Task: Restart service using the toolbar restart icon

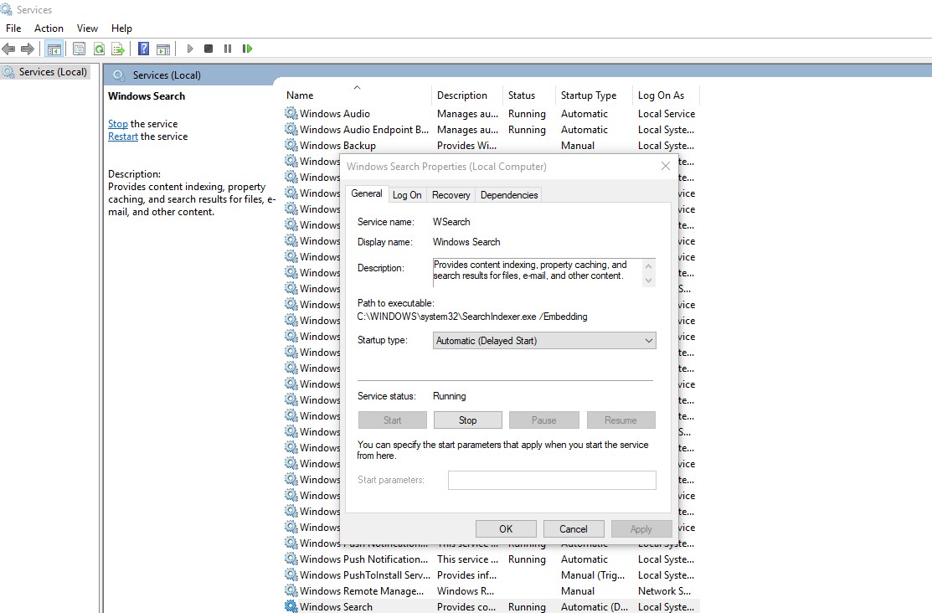Action: tap(247, 49)
